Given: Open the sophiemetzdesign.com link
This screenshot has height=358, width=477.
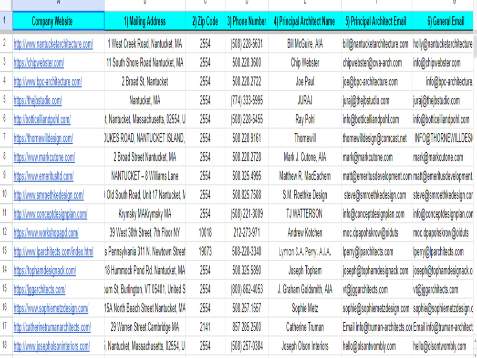Looking at the screenshot, I should pos(51,308).
